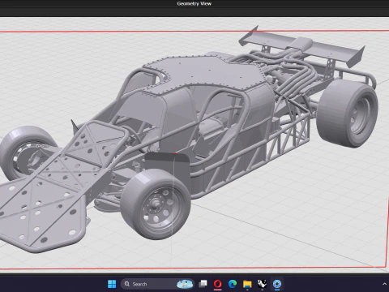Select the rear spoiler wing of the car model
Screen dimensions: 389x292
tap(302, 46)
